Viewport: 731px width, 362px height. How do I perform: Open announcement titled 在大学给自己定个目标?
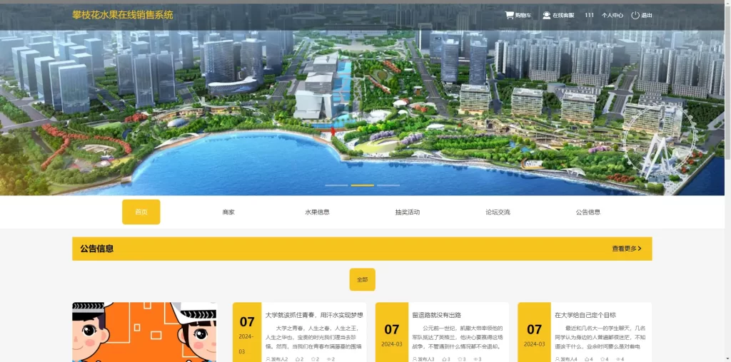tap(585, 315)
